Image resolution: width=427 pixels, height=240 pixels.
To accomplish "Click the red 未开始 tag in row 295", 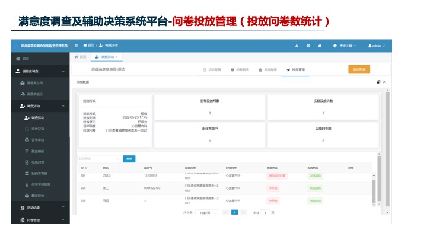I will tap(273, 201).
